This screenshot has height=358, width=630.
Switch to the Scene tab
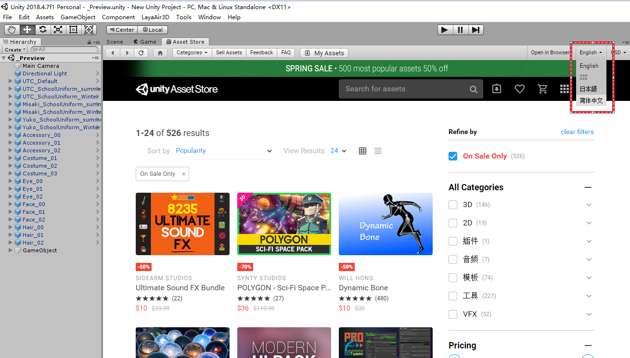pos(115,42)
